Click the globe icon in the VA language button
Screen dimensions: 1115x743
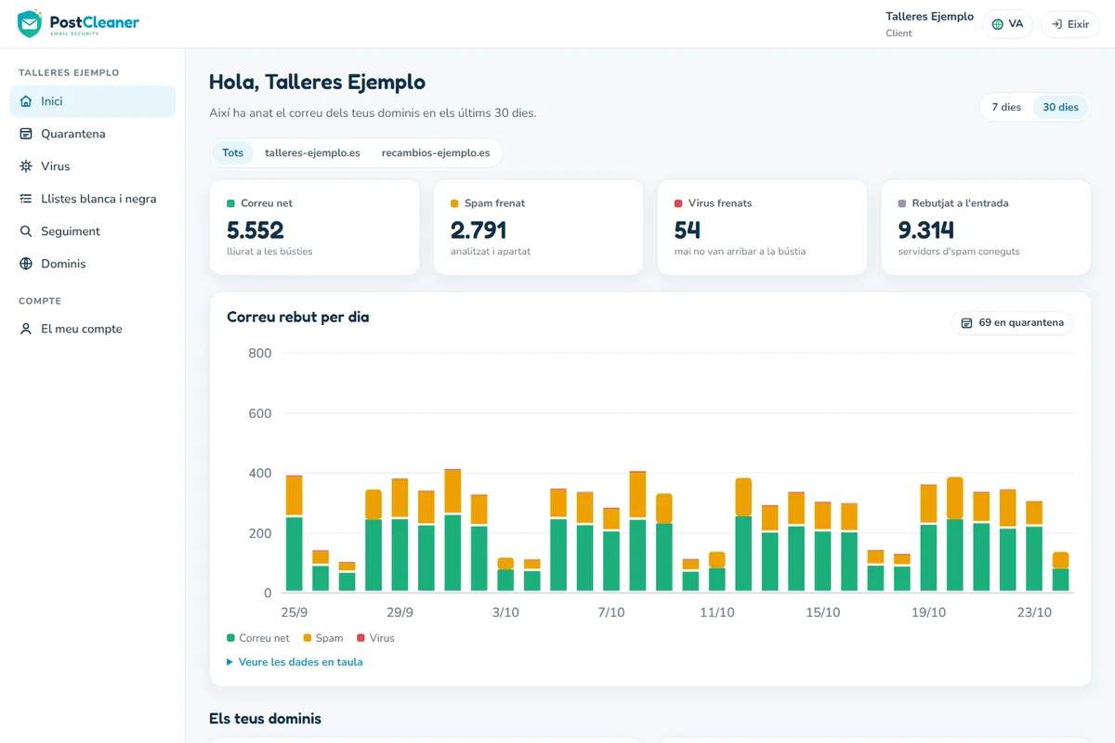[998, 24]
